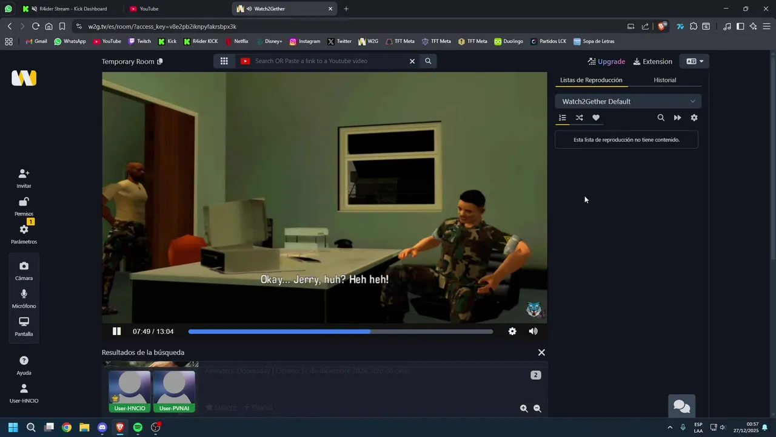Click the heart favorites icon
Viewport: 776px width, 437px height.
tap(596, 118)
